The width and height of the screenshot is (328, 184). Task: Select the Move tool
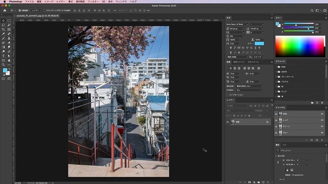coord(3,20)
